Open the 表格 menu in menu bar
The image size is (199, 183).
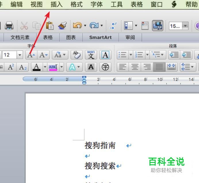[x=137, y=4]
